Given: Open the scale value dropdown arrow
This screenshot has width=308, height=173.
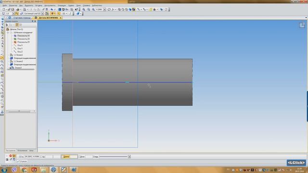Looking at the screenshot, I should click(x=104, y=10).
